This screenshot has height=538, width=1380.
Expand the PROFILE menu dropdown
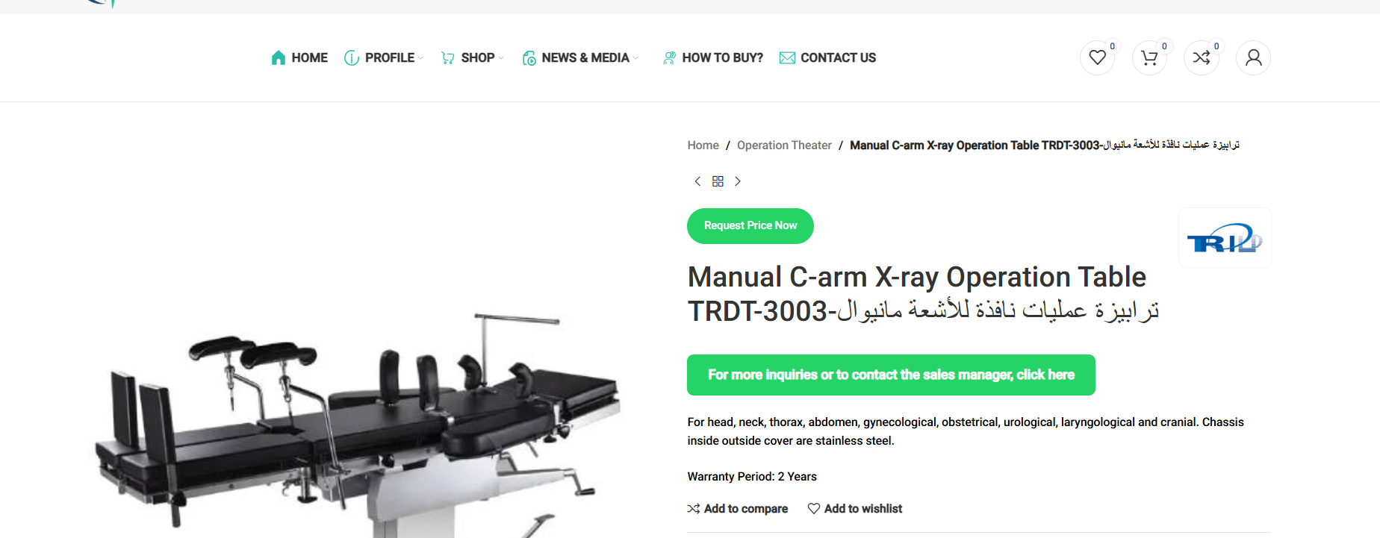click(x=384, y=57)
